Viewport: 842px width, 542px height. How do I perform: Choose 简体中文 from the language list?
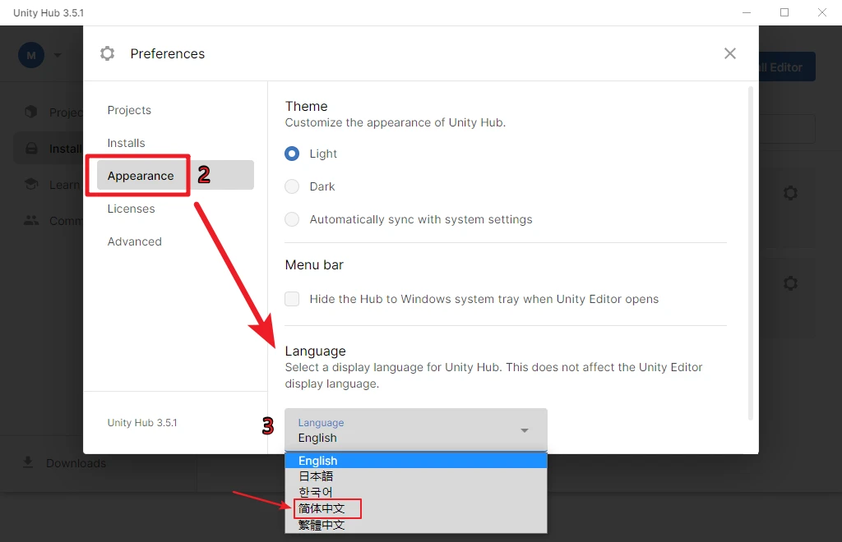(x=416, y=508)
